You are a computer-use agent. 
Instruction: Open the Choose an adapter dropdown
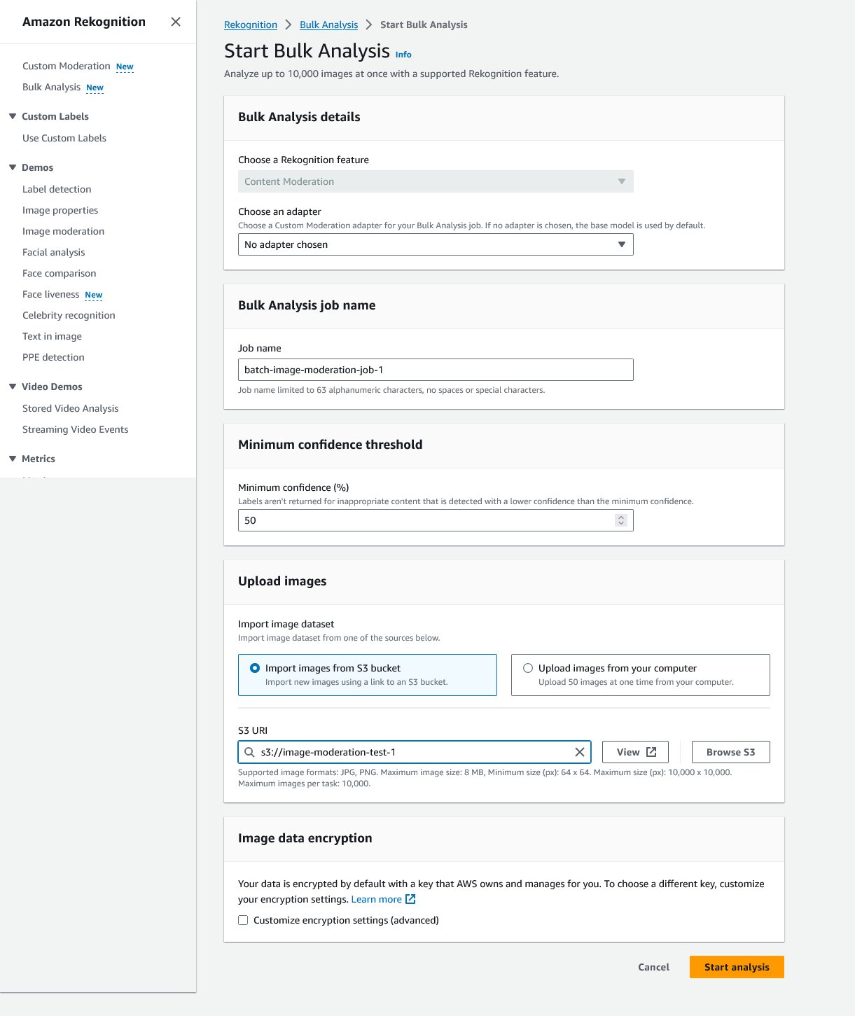point(436,244)
